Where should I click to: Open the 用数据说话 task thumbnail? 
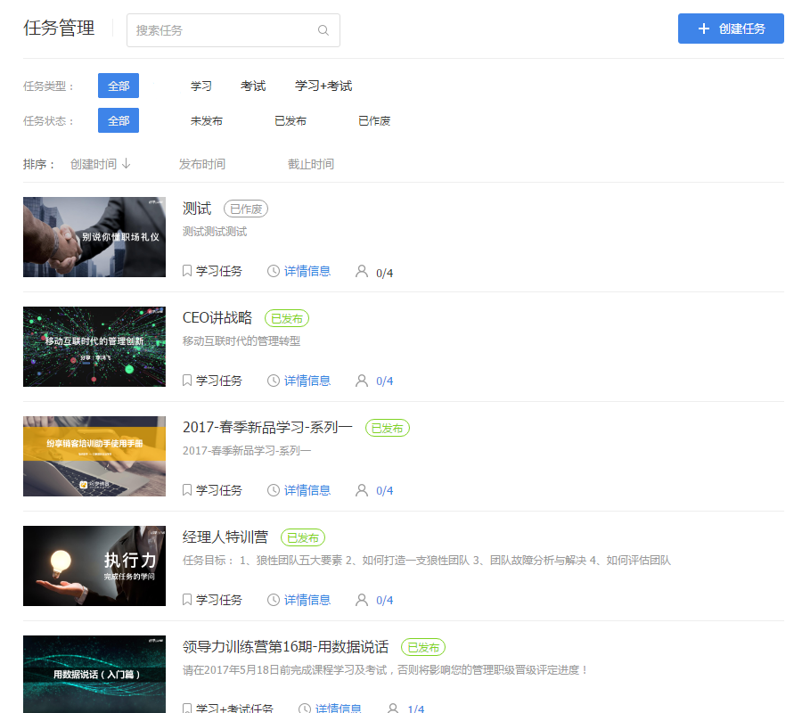(94, 674)
